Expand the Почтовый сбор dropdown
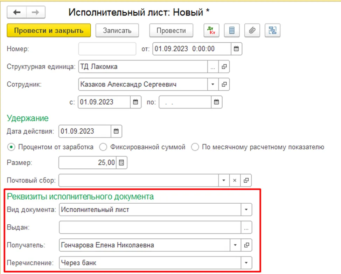Viewport: 341px width, 274px height. tap(224, 180)
